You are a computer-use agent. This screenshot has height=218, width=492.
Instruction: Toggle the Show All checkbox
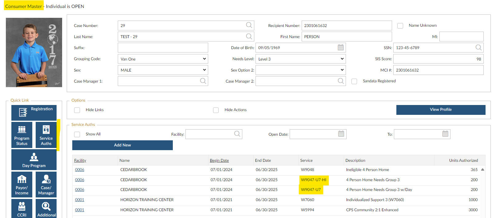[x=77, y=134]
